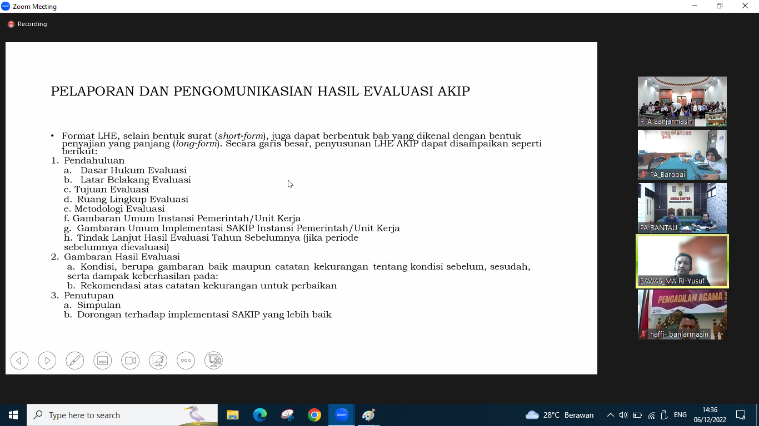This screenshot has width=759, height=426.
Task: Open more slideshow options (three dots)
Action: [186, 361]
